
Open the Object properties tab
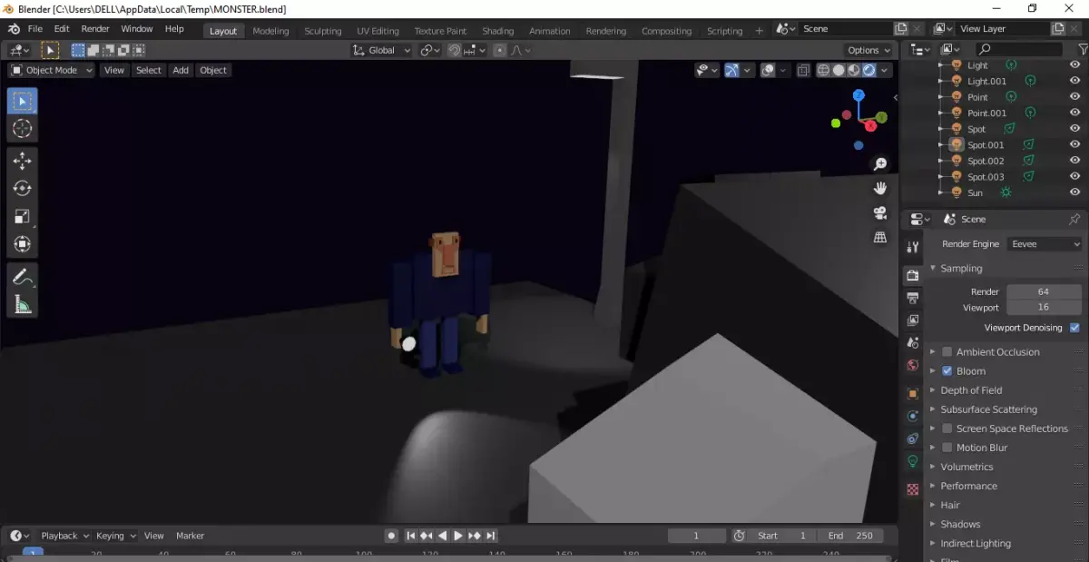pyautogui.click(x=913, y=393)
